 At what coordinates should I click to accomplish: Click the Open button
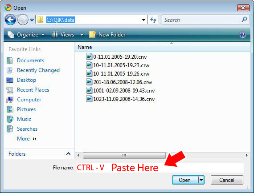pos(185,180)
